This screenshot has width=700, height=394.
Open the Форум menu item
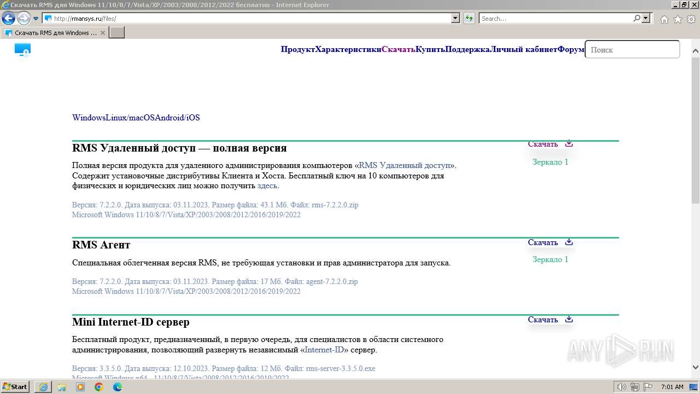(x=571, y=49)
